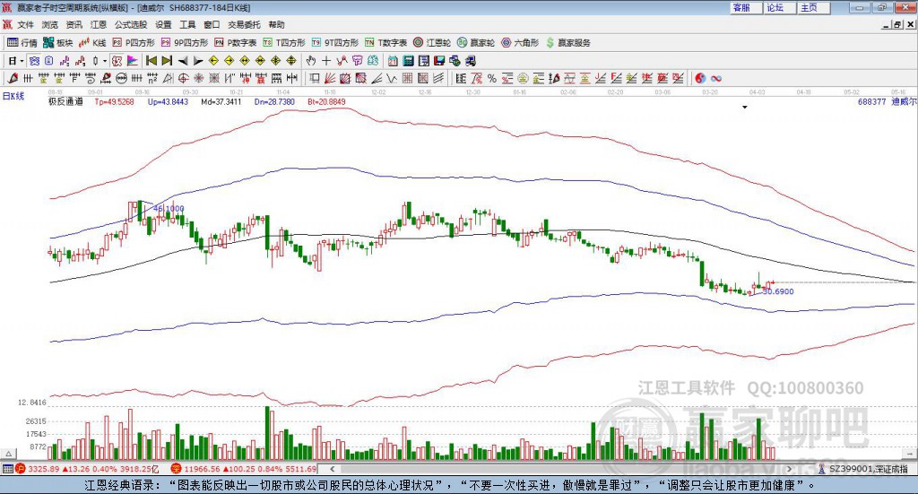Click the 客服 button
The image size is (918, 494).
tap(745, 7)
